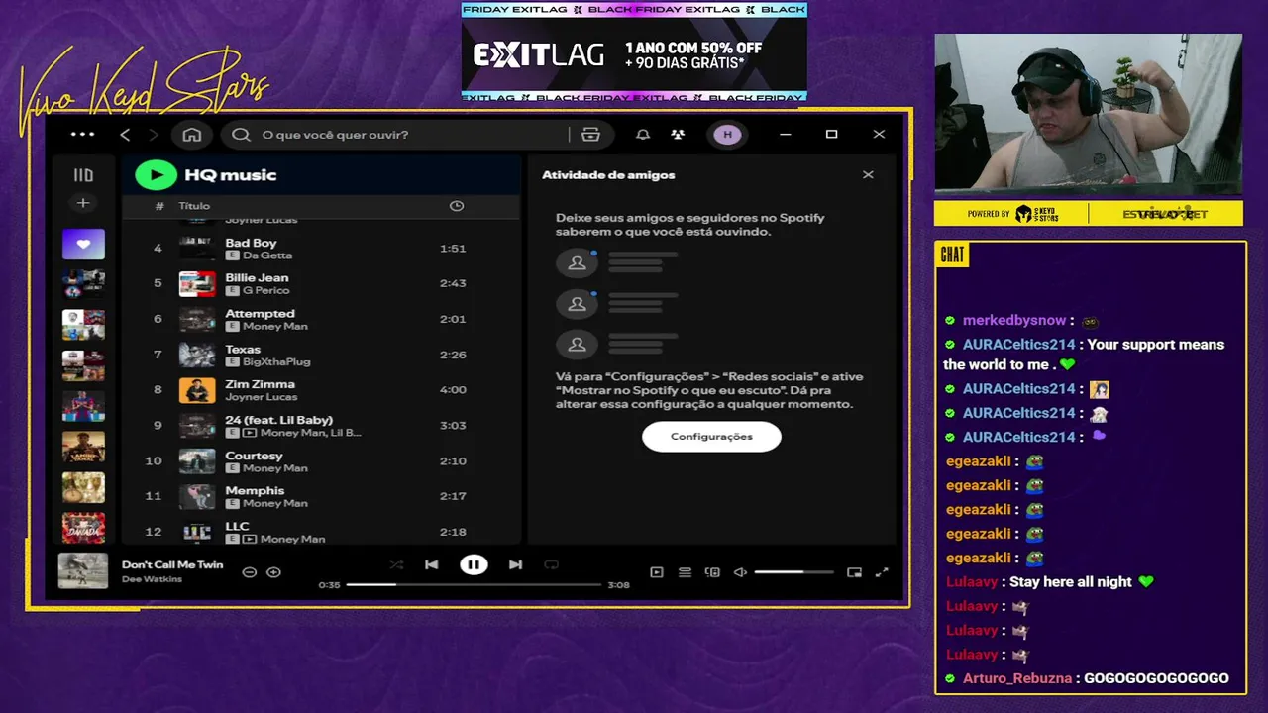Click the Configurações button
Viewport: 1268px width, 713px height.
tap(711, 437)
